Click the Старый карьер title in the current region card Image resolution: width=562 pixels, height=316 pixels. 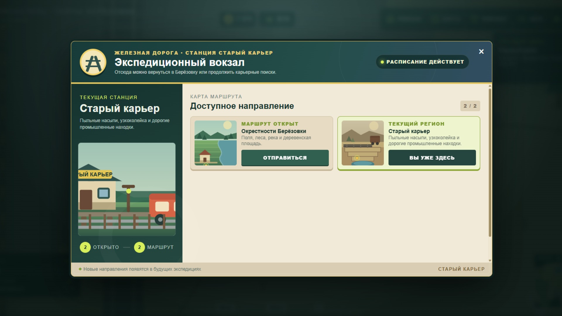[x=409, y=131]
